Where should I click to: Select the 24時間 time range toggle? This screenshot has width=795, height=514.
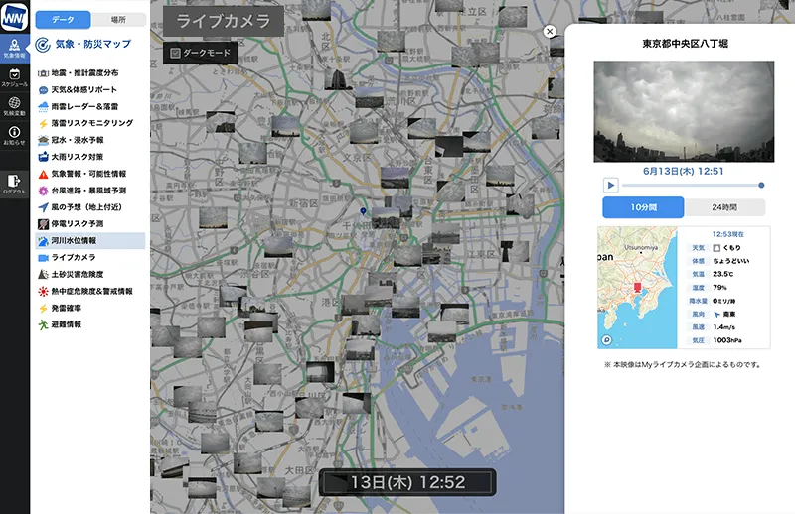pyautogui.click(x=724, y=207)
